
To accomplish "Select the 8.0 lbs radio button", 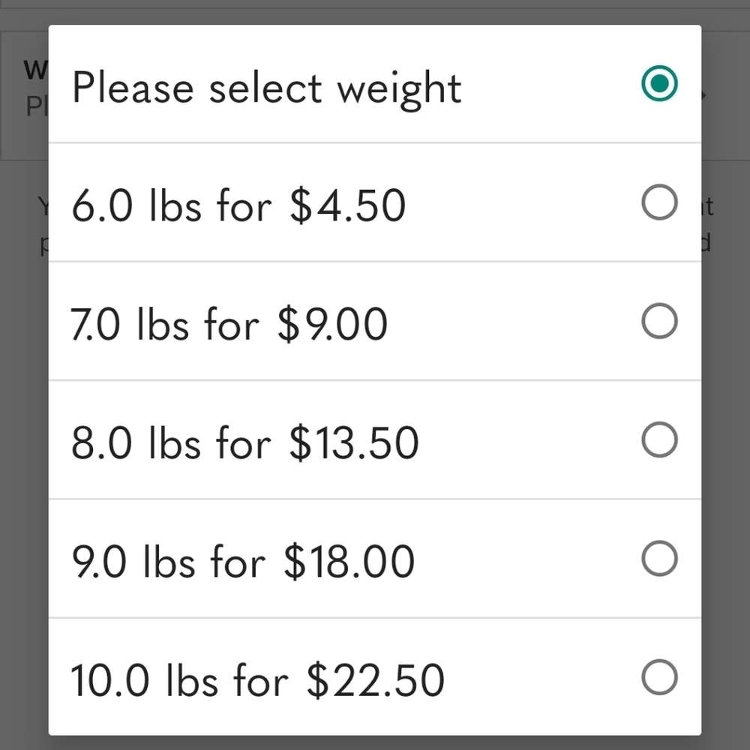I will 659,439.
